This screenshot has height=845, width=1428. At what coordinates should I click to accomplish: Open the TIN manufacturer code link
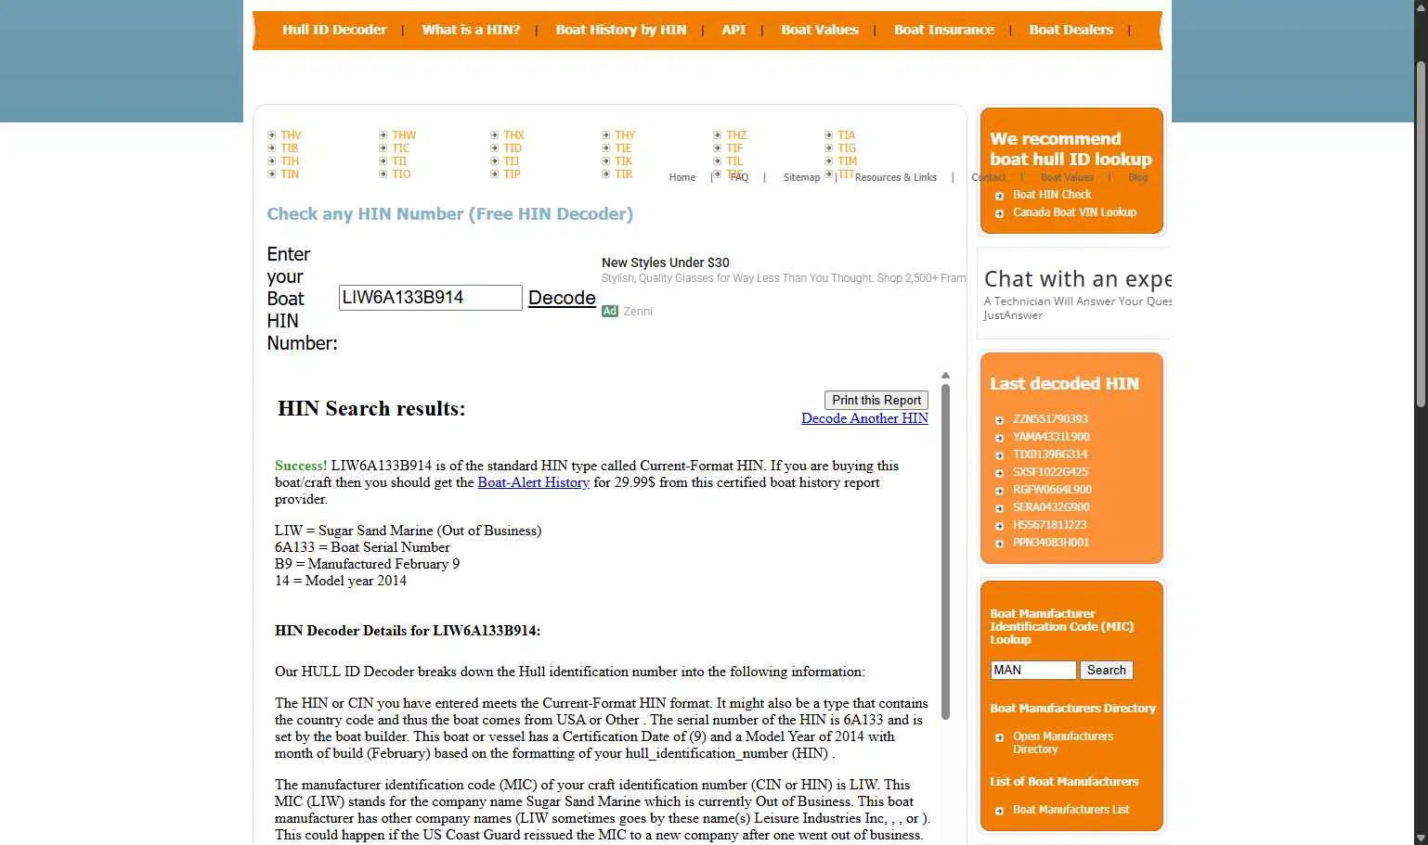[x=290, y=174]
